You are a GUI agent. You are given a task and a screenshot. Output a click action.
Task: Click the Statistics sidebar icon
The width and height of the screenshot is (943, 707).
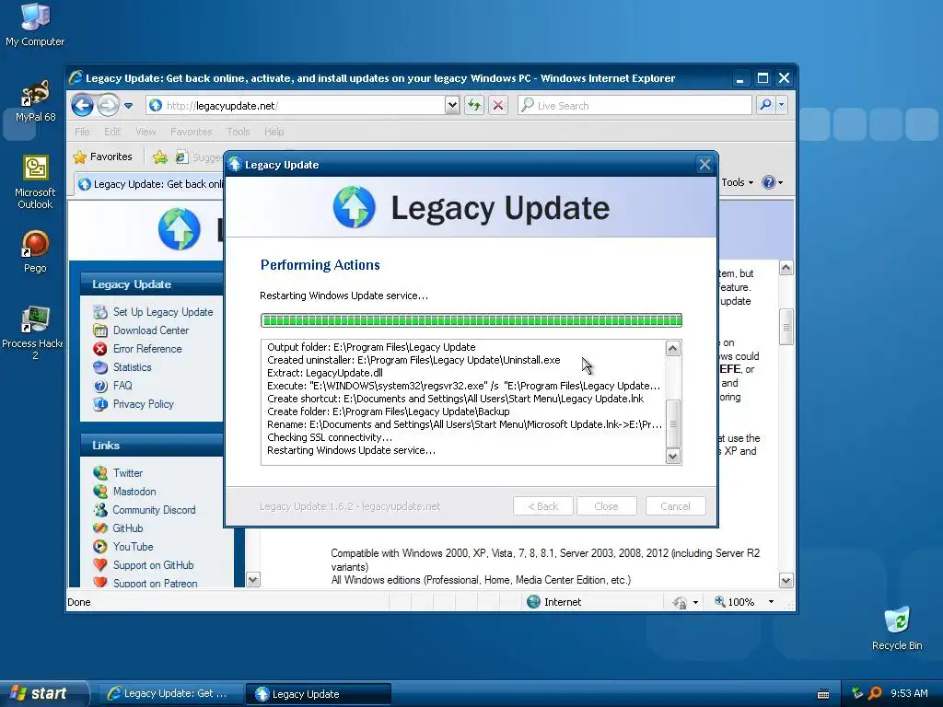100,367
